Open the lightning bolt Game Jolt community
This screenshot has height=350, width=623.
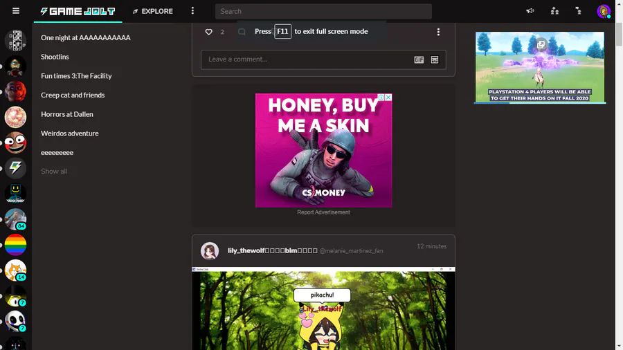pyautogui.click(x=15, y=168)
